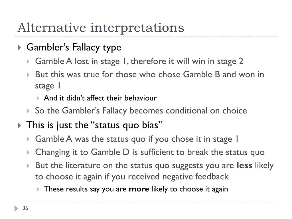Click the text "And it didn't affect their behaviour"
The image size is (292, 219).
(x=100, y=98)
